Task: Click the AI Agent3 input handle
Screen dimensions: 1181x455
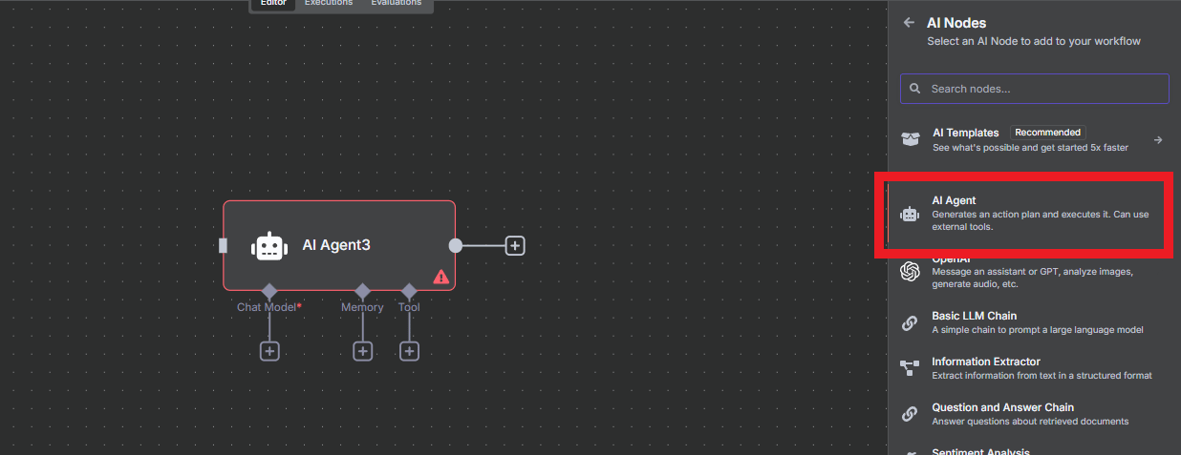Action: [223, 245]
